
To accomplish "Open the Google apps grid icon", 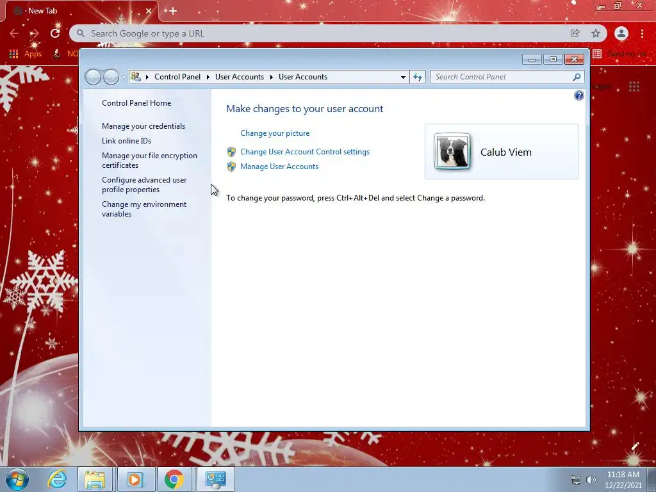I will pos(634,86).
